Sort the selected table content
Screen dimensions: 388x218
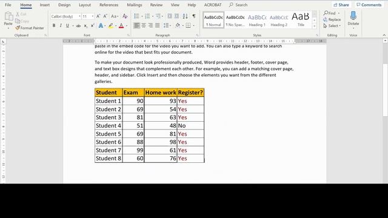pos(185,16)
